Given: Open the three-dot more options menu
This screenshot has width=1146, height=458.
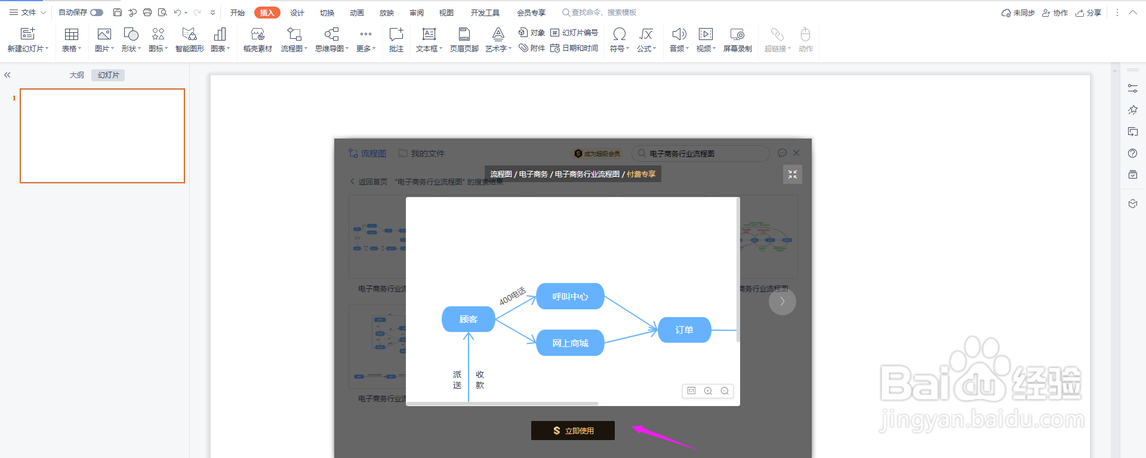Looking at the screenshot, I should (1117, 13).
